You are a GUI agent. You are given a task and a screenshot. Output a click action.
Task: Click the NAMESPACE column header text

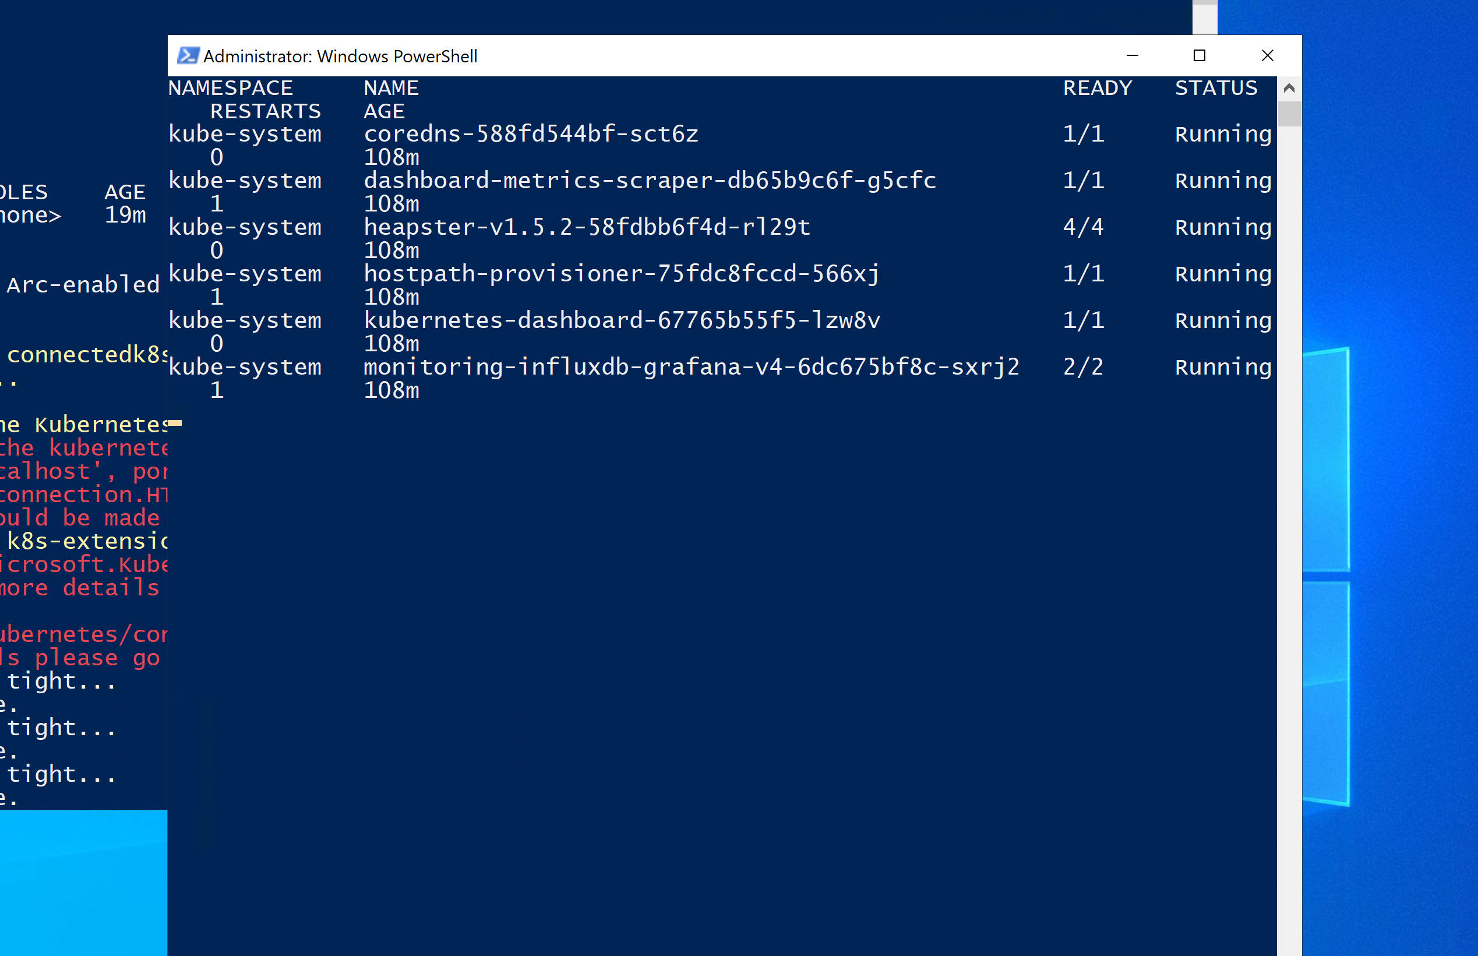pyautogui.click(x=230, y=87)
